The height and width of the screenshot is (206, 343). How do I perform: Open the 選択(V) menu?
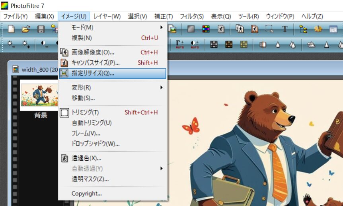pyautogui.click(x=137, y=16)
